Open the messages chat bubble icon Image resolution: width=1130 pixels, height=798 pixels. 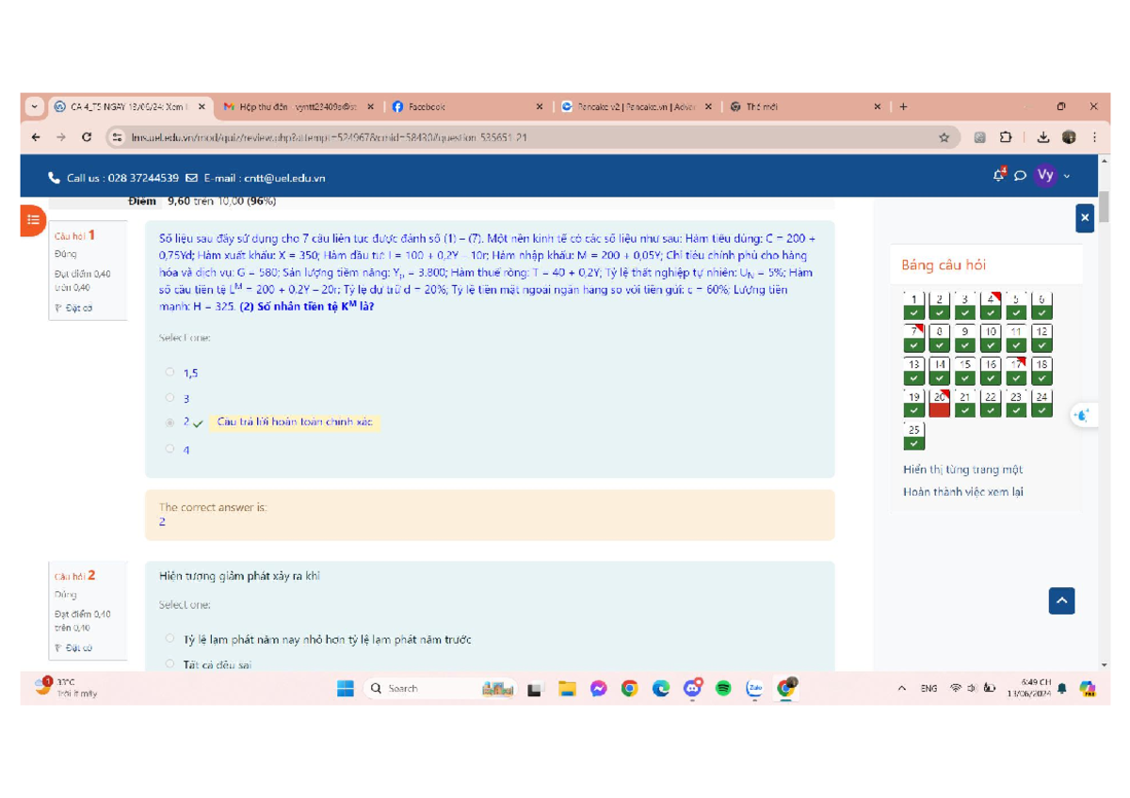tap(1020, 176)
